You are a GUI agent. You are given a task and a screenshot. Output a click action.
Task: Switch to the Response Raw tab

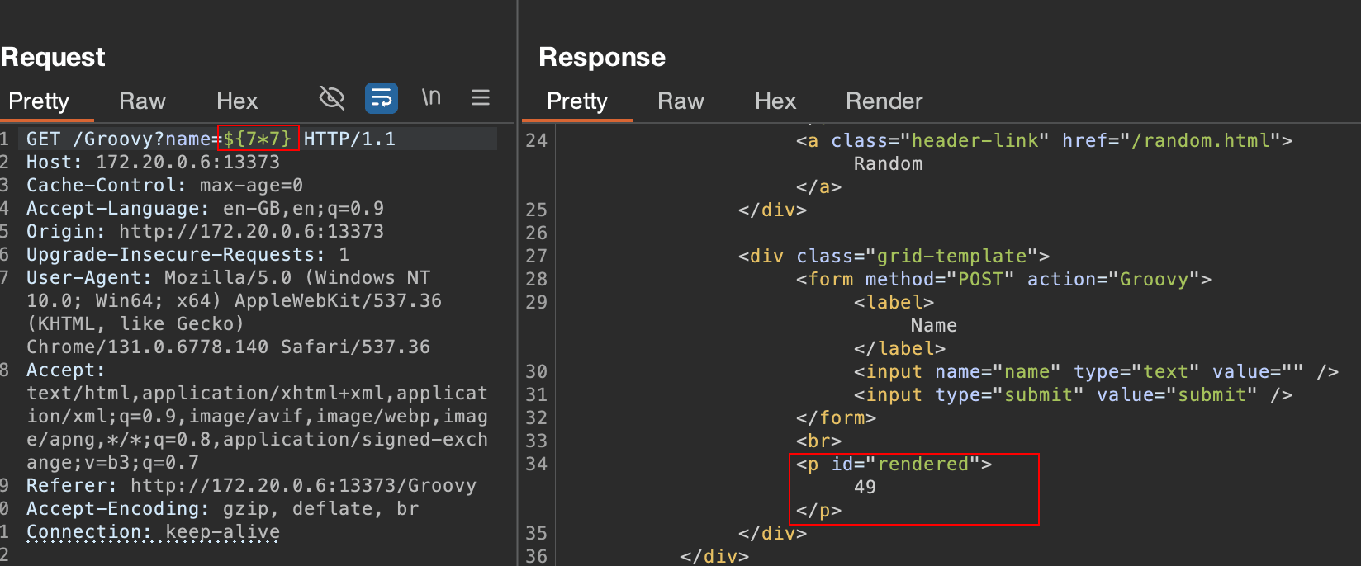click(680, 101)
